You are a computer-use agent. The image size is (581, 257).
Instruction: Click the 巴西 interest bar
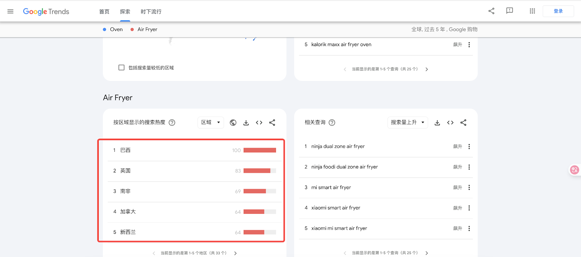(260, 150)
